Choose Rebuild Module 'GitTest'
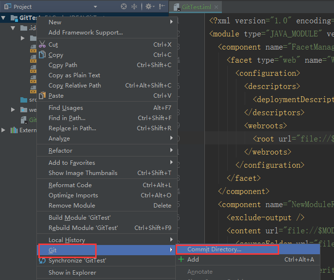The image size is (334, 280). 83,228
